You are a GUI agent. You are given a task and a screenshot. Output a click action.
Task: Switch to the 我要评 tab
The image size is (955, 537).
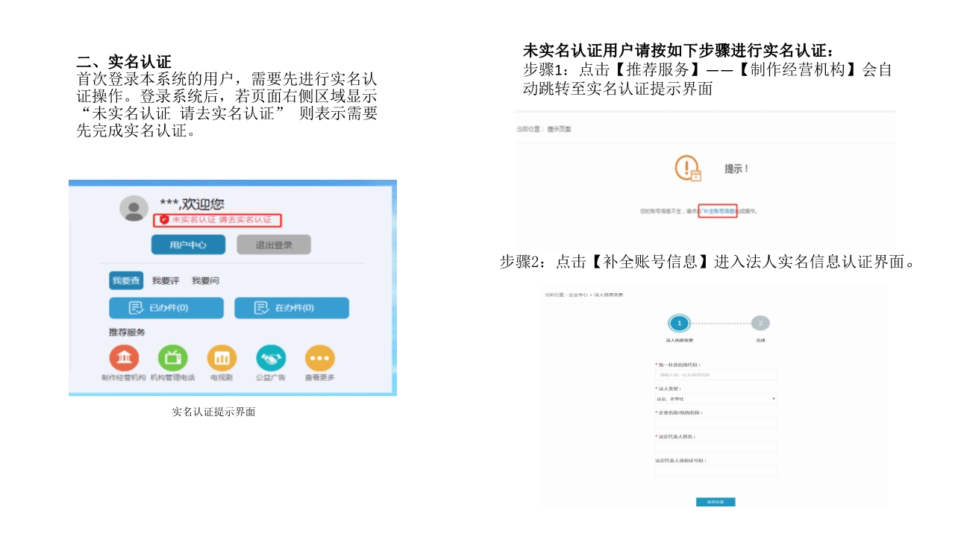(x=166, y=280)
